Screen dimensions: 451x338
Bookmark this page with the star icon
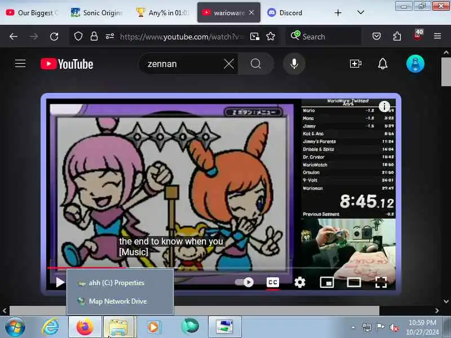click(271, 36)
